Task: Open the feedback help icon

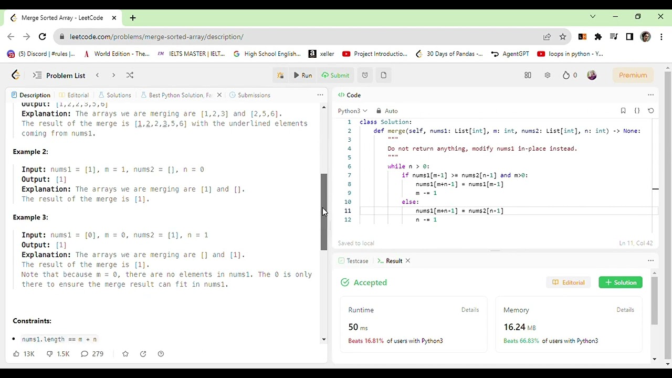Action: [161, 354]
